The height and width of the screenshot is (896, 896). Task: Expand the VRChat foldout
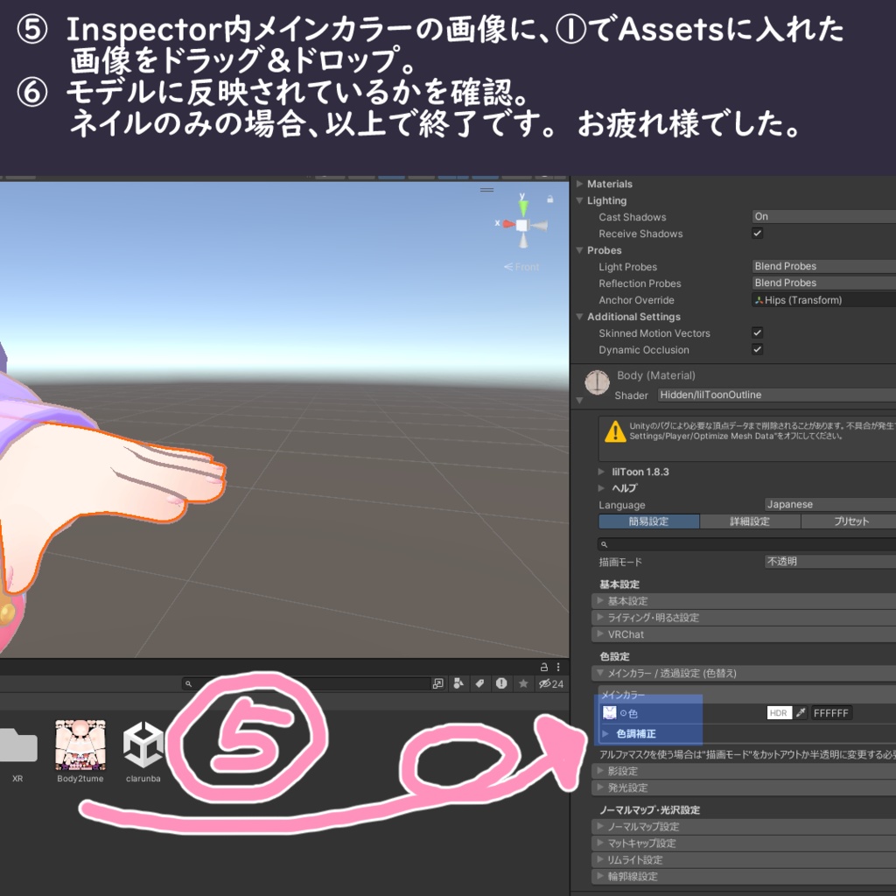click(x=744, y=634)
